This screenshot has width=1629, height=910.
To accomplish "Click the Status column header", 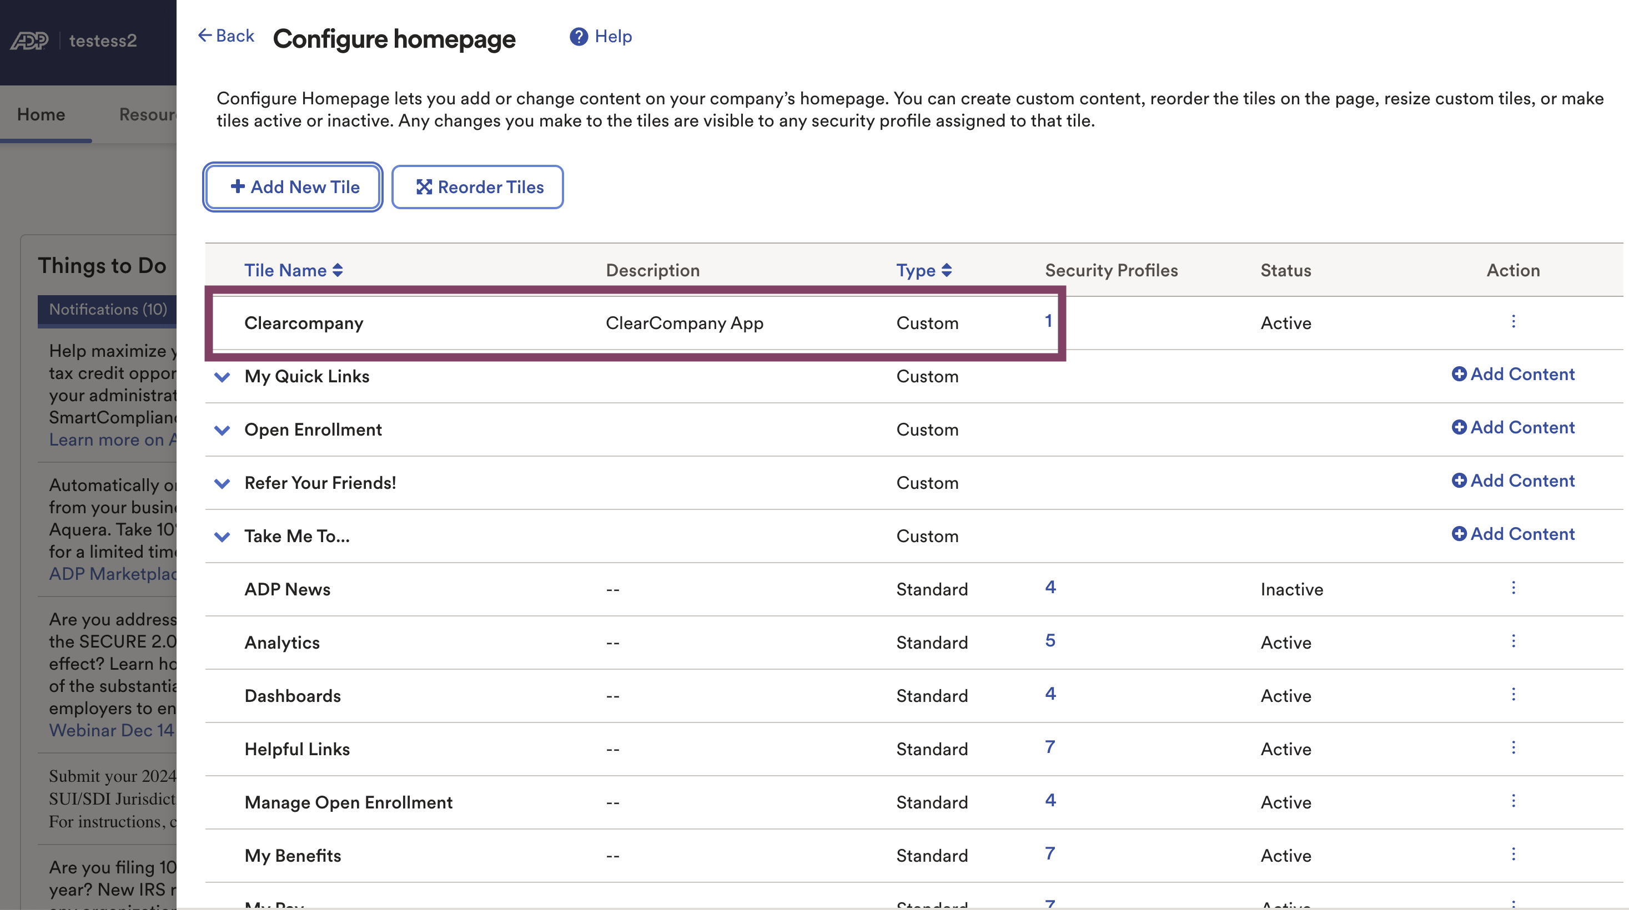I will point(1286,270).
